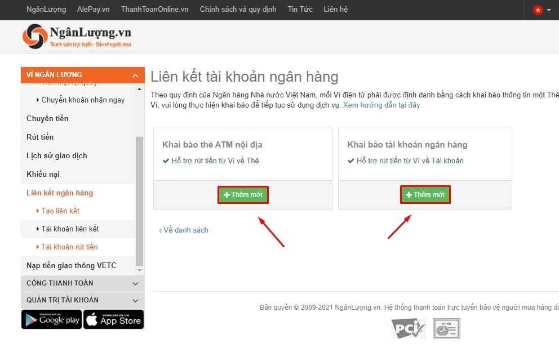Screen dimensions: 559x361
Task: Click sidebar scroll down arrow
Action: pos(139,270)
